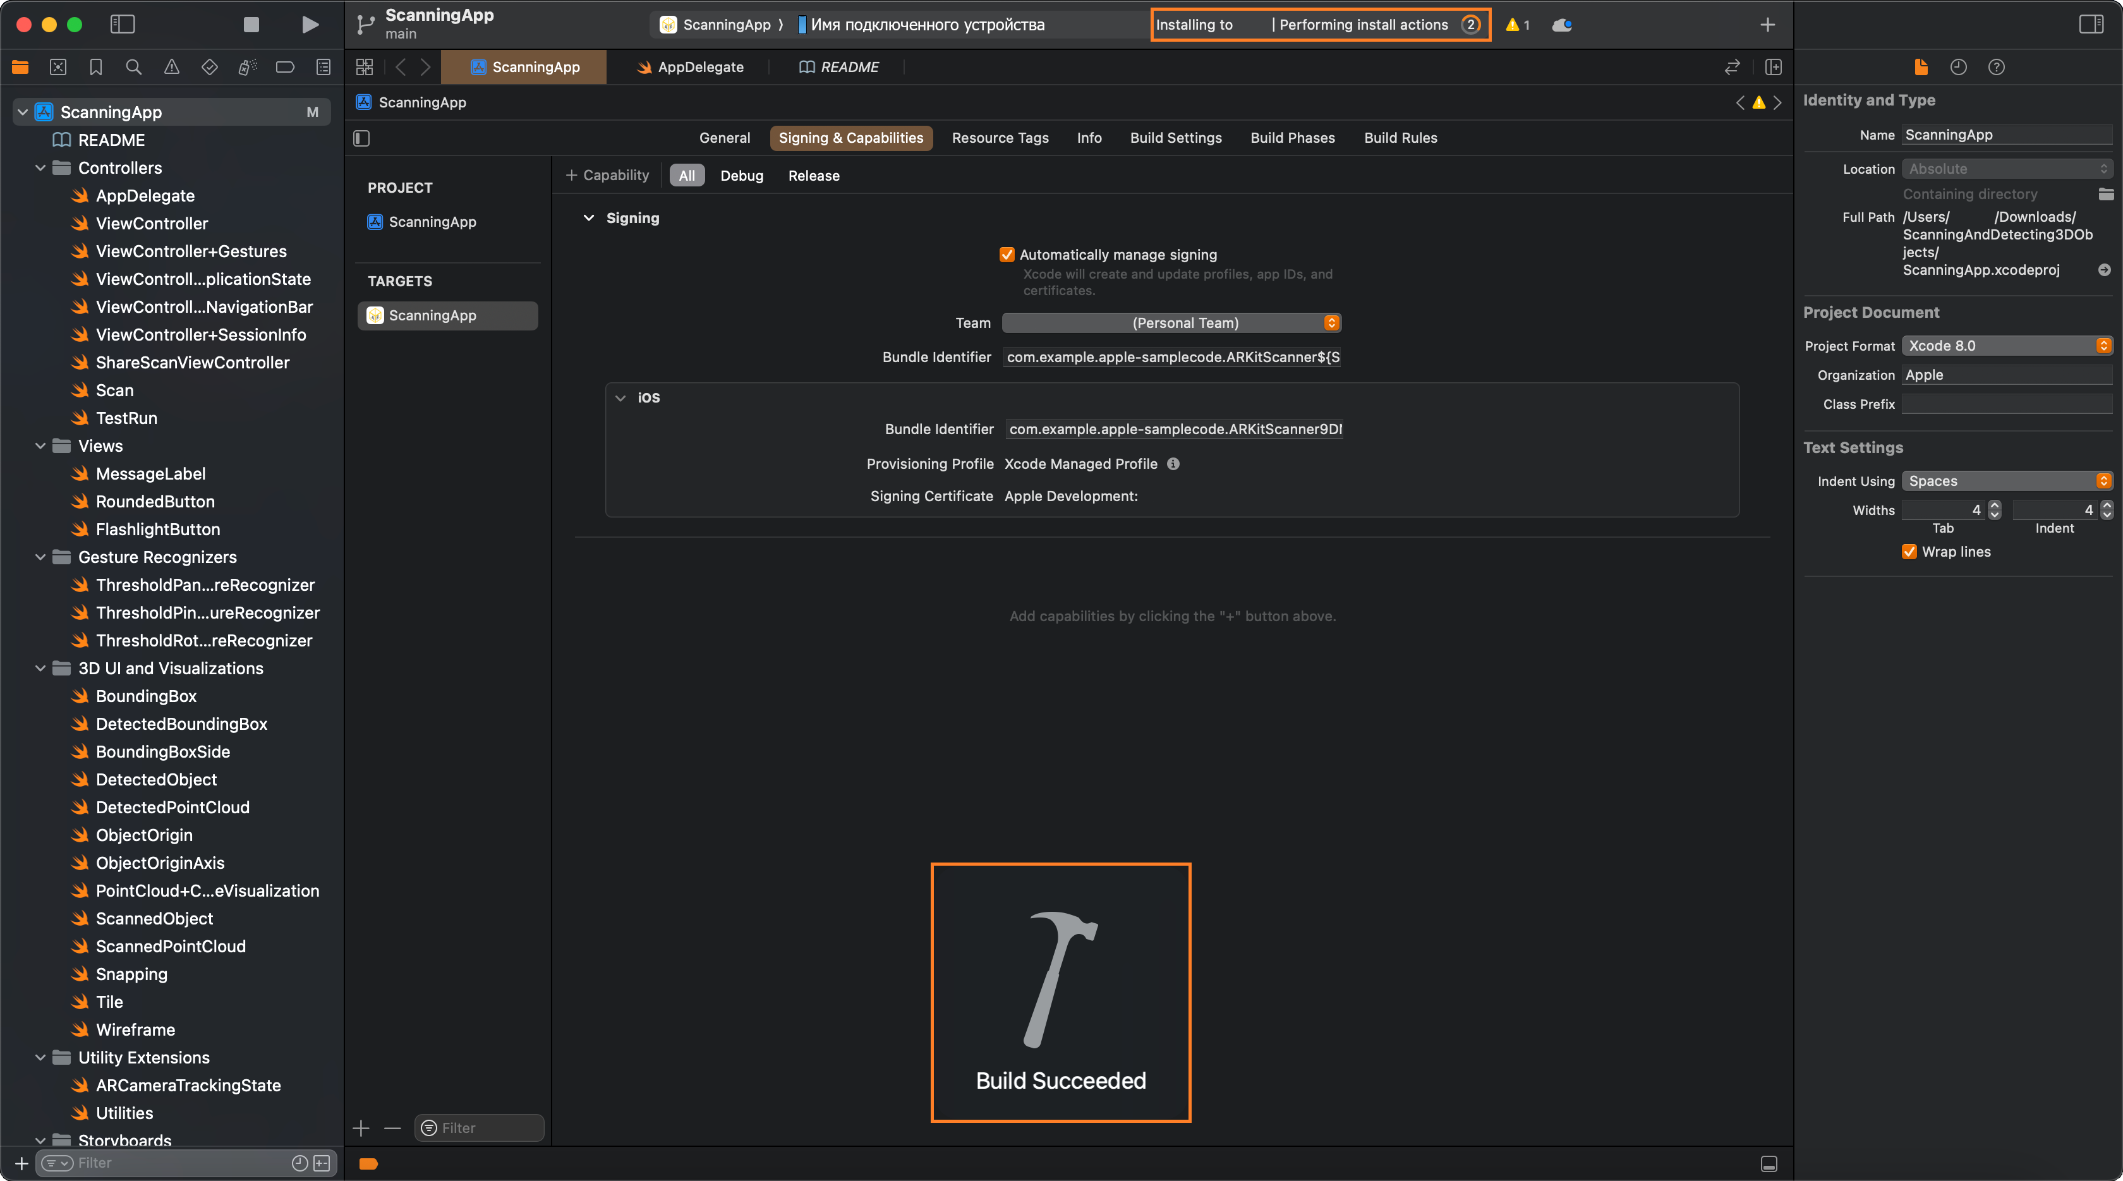This screenshot has height=1181, width=2123.
Task: Click the + Capability button
Action: click(607, 176)
